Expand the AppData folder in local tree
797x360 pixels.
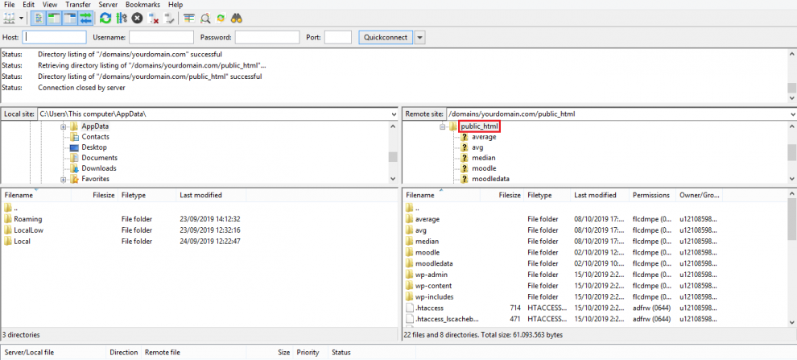click(x=63, y=126)
